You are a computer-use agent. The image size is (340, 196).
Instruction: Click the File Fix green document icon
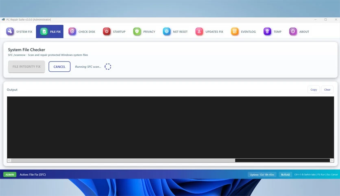[x=44, y=32]
